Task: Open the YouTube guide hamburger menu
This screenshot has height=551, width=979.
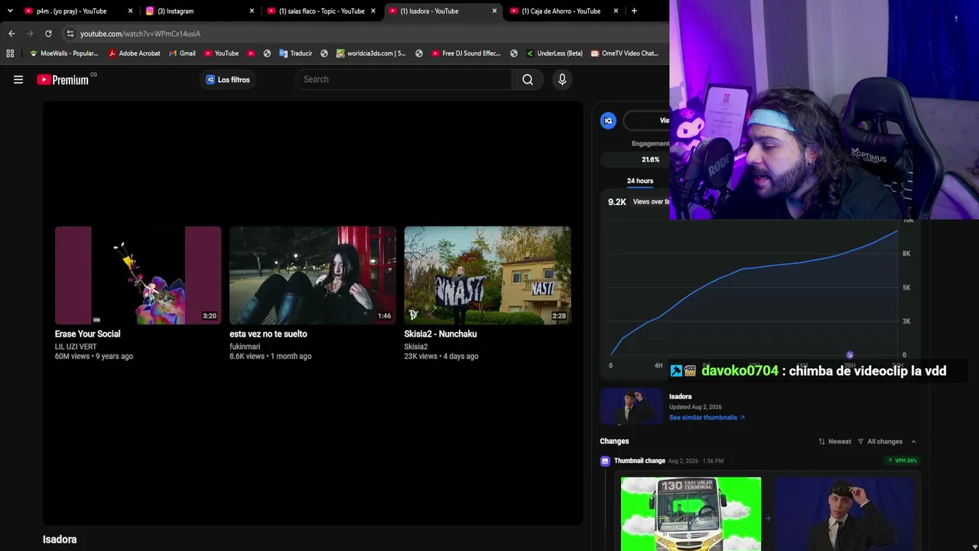Action: point(18,80)
